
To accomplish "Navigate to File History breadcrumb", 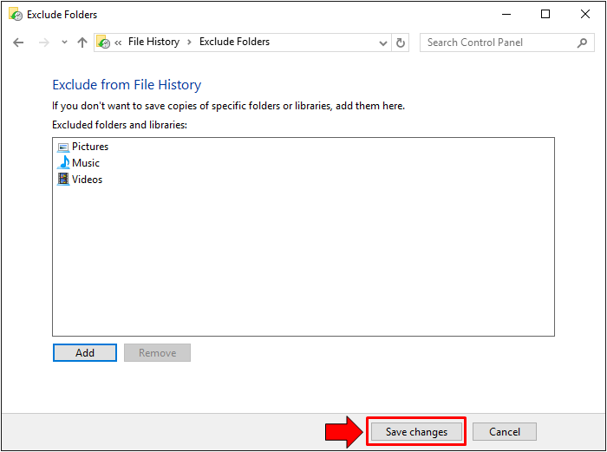I will (153, 42).
